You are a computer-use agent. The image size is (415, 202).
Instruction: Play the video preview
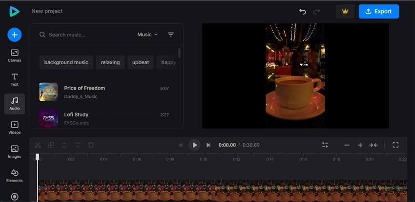194,145
